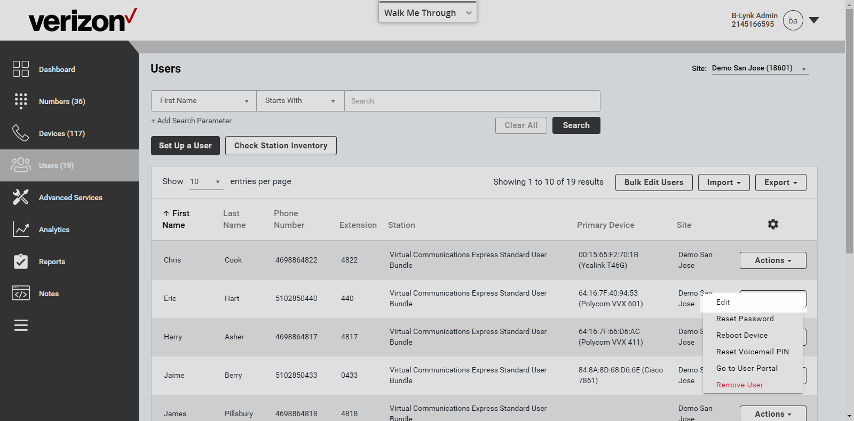This screenshot has height=421, width=854.
Task: Open the Export dropdown button
Action: point(781,182)
